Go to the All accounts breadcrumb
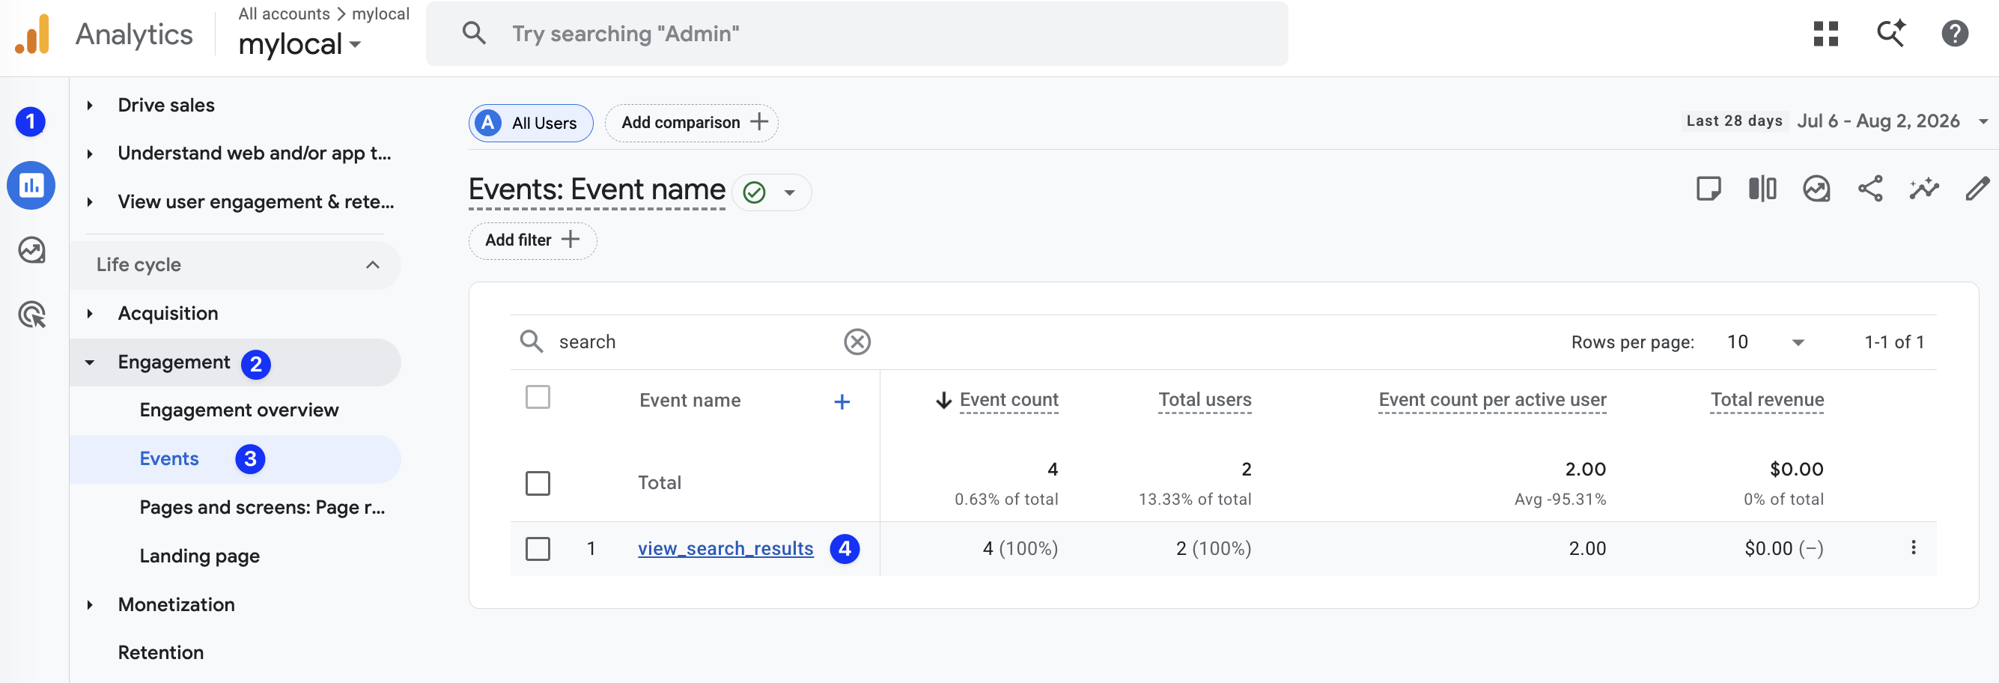Image resolution: width=1999 pixels, height=683 pixels. point(284,14)
